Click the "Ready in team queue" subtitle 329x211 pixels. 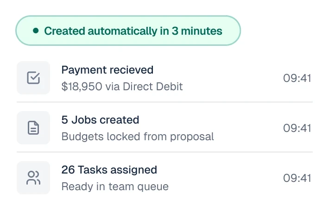point(115,186)
